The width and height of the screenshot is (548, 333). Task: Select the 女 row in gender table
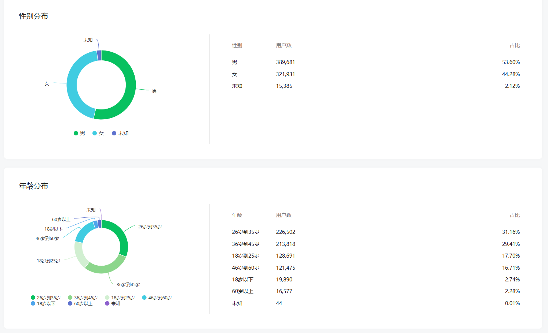(x=376, y=74)
